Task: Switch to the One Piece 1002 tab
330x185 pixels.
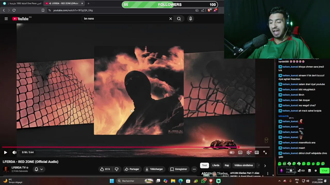Action: tap(22, 3)
